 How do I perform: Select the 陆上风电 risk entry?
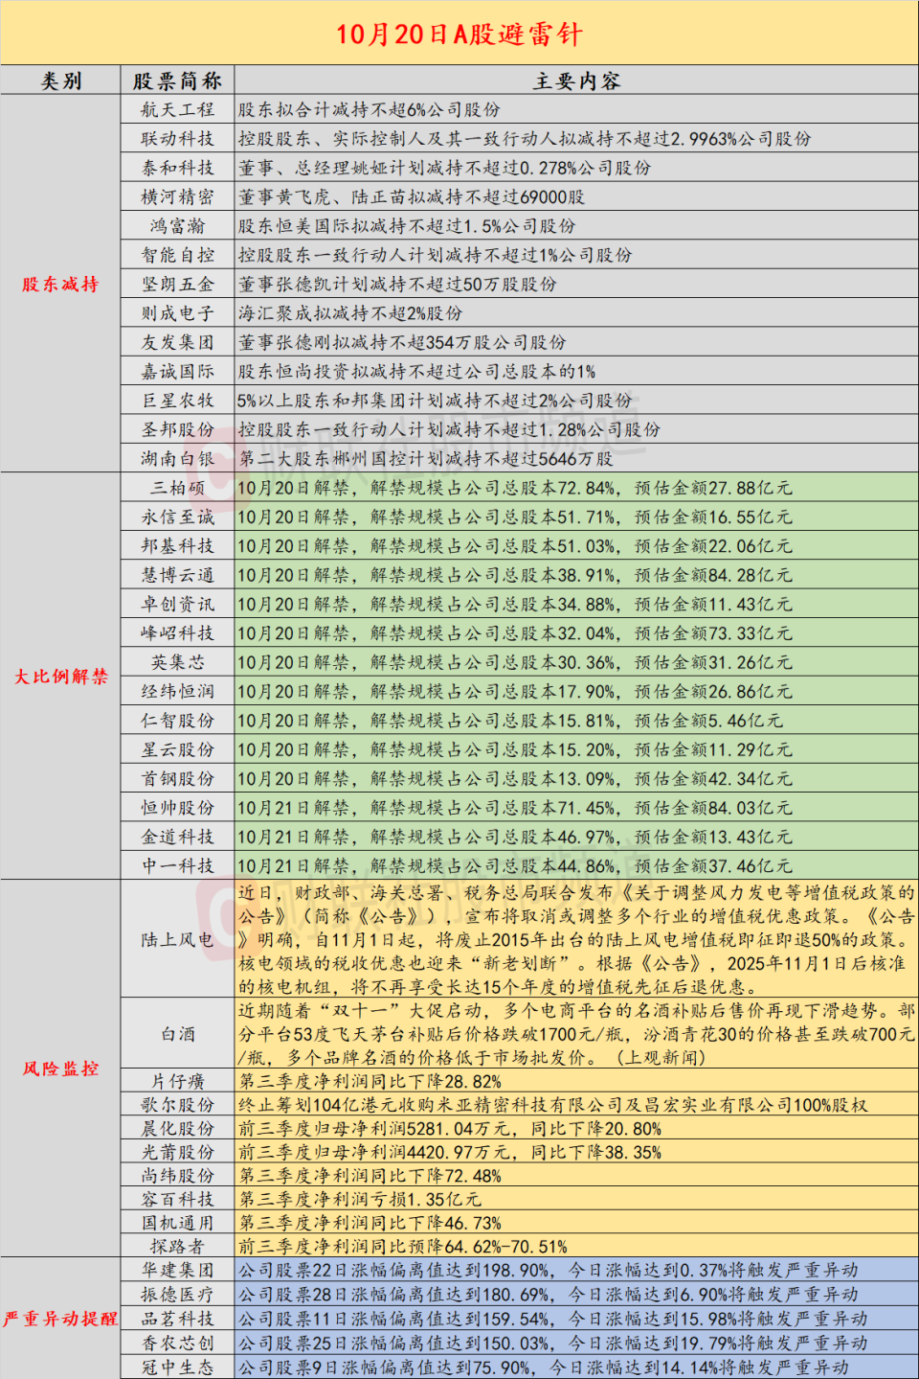click(x=177, y=941)
